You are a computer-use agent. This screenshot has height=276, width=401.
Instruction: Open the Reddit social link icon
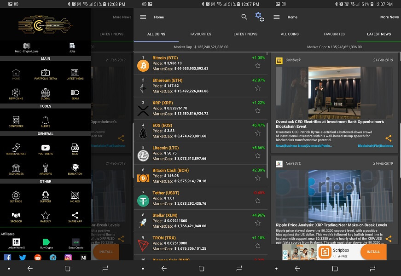(x=38, y=258)
